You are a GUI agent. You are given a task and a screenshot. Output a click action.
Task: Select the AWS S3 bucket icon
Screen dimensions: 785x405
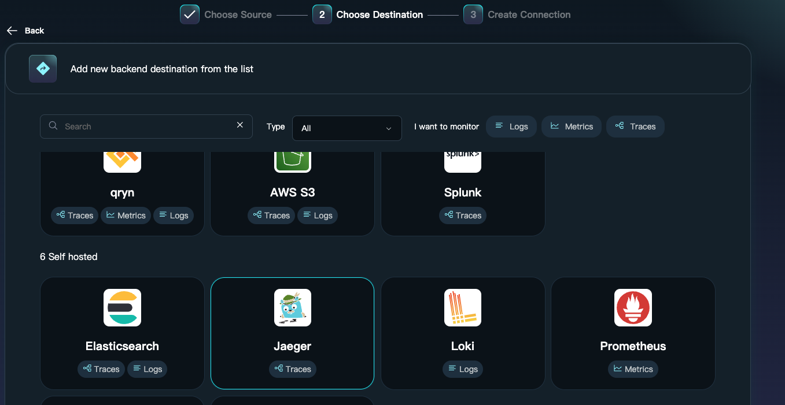(x=292, y=161)
